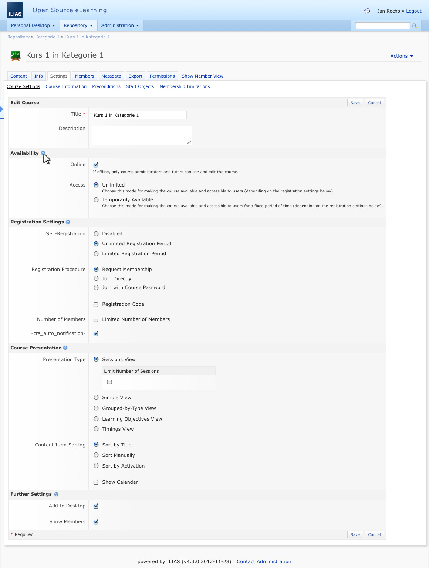The image size is (429, 568).
Task: Click the bottom Cancel button
Action: 374,534
